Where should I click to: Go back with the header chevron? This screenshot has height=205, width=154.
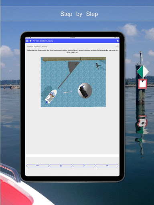30,41
